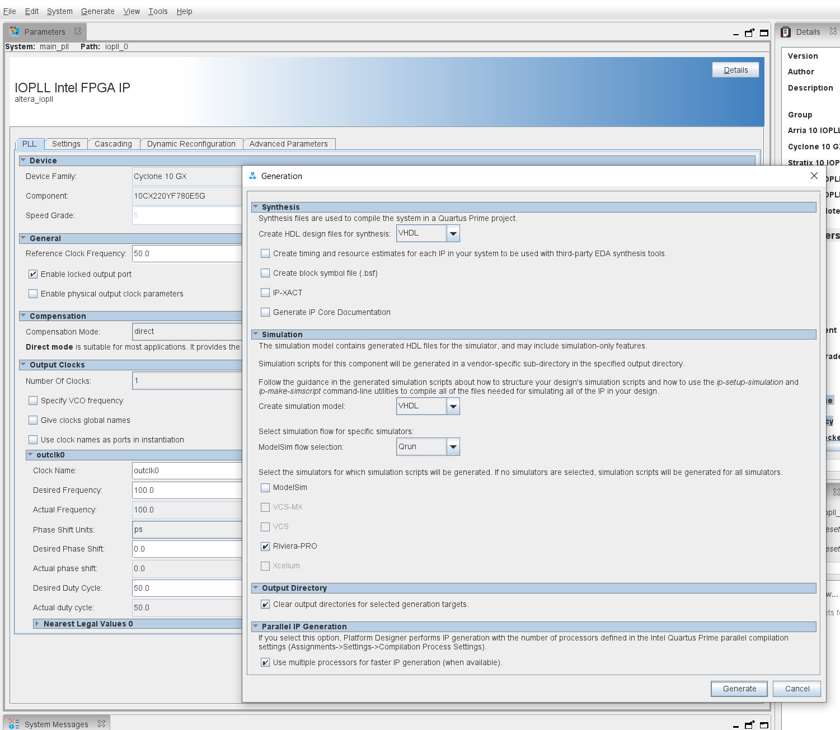The image size is (840, 730).
Task: Collapse the Simulation section
Action: [256, 335]
